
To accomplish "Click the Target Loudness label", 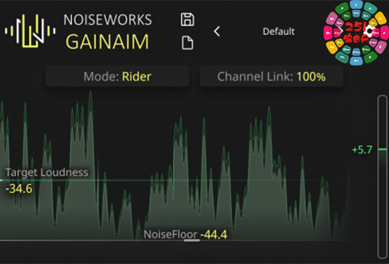I will coord(47,172).
